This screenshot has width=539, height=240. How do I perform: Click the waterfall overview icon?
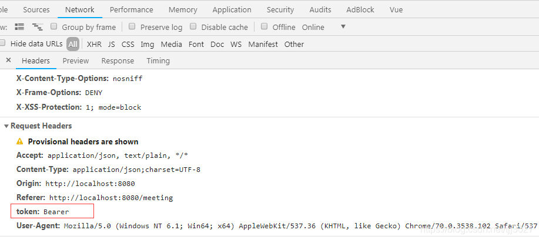tap(38, 27)
